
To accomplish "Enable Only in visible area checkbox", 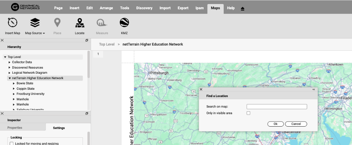I will pyautogui.click(x=248, y=113).
